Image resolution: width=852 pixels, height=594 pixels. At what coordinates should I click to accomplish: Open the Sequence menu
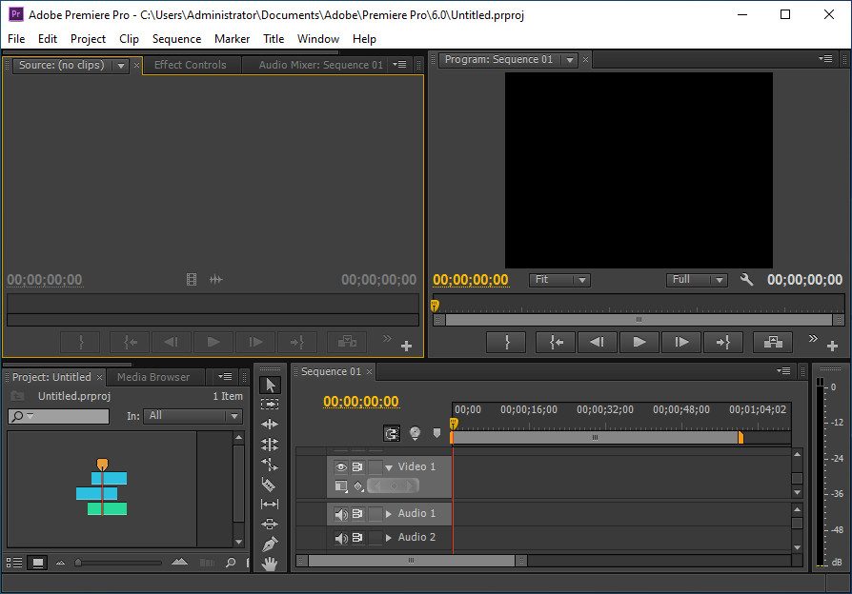(176, 39)
